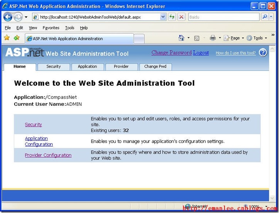Click the Existing users count 32

[x=126, y=130]
